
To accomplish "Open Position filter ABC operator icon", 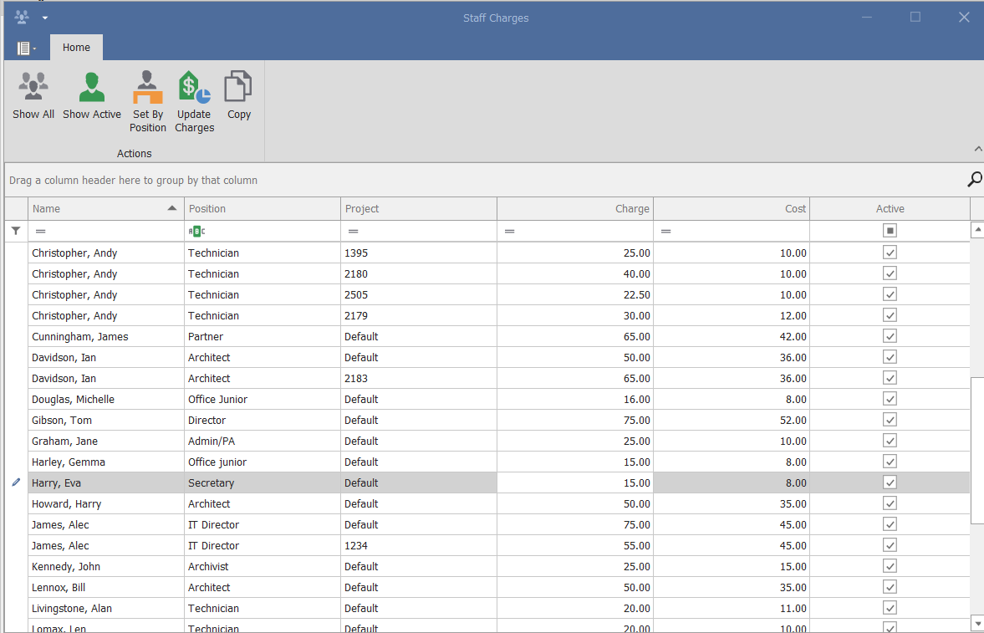I will pos(196,231).
